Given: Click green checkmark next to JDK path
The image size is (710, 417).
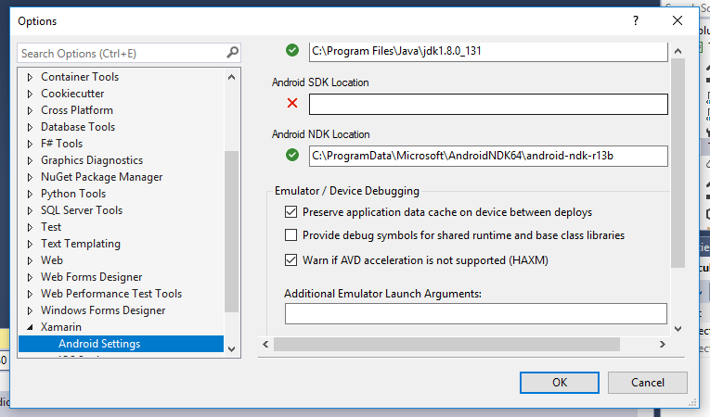Looking at the screenshot, I should coord(292,50).
